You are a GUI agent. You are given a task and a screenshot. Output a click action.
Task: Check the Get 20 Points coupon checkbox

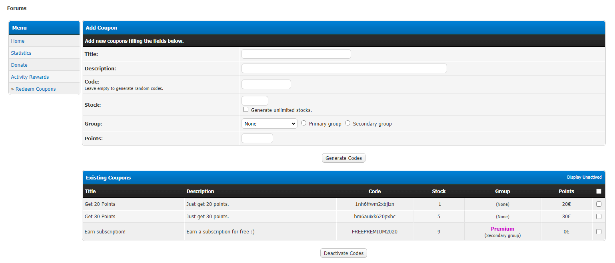pos(599,204)
